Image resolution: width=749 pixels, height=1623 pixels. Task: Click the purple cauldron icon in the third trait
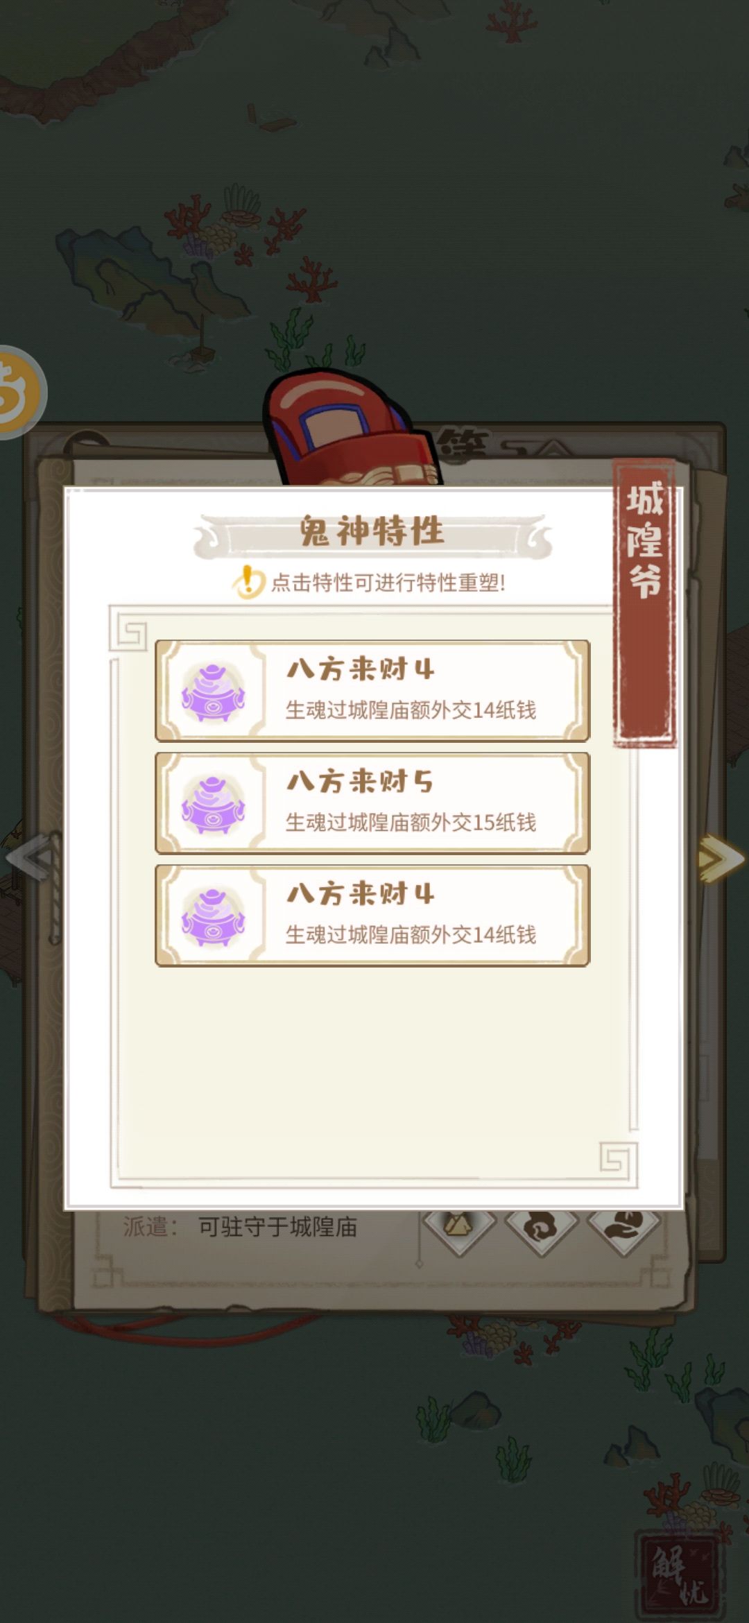pos(213,916)
